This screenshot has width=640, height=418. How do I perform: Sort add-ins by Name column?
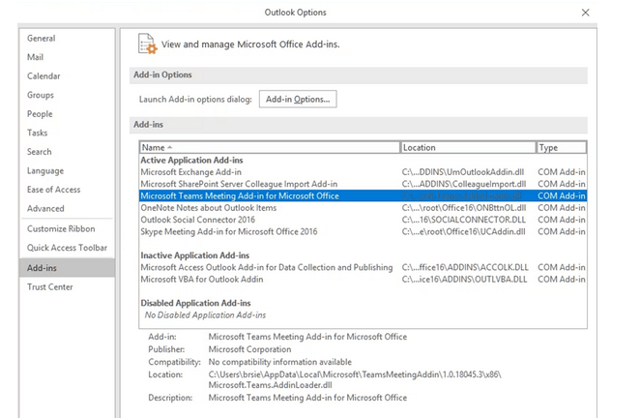(270, 147)
